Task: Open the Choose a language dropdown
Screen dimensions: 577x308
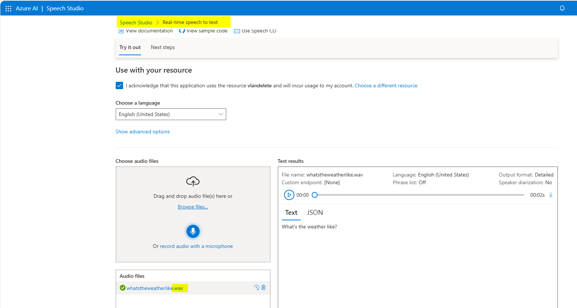Action: click(x=171, y=114)
